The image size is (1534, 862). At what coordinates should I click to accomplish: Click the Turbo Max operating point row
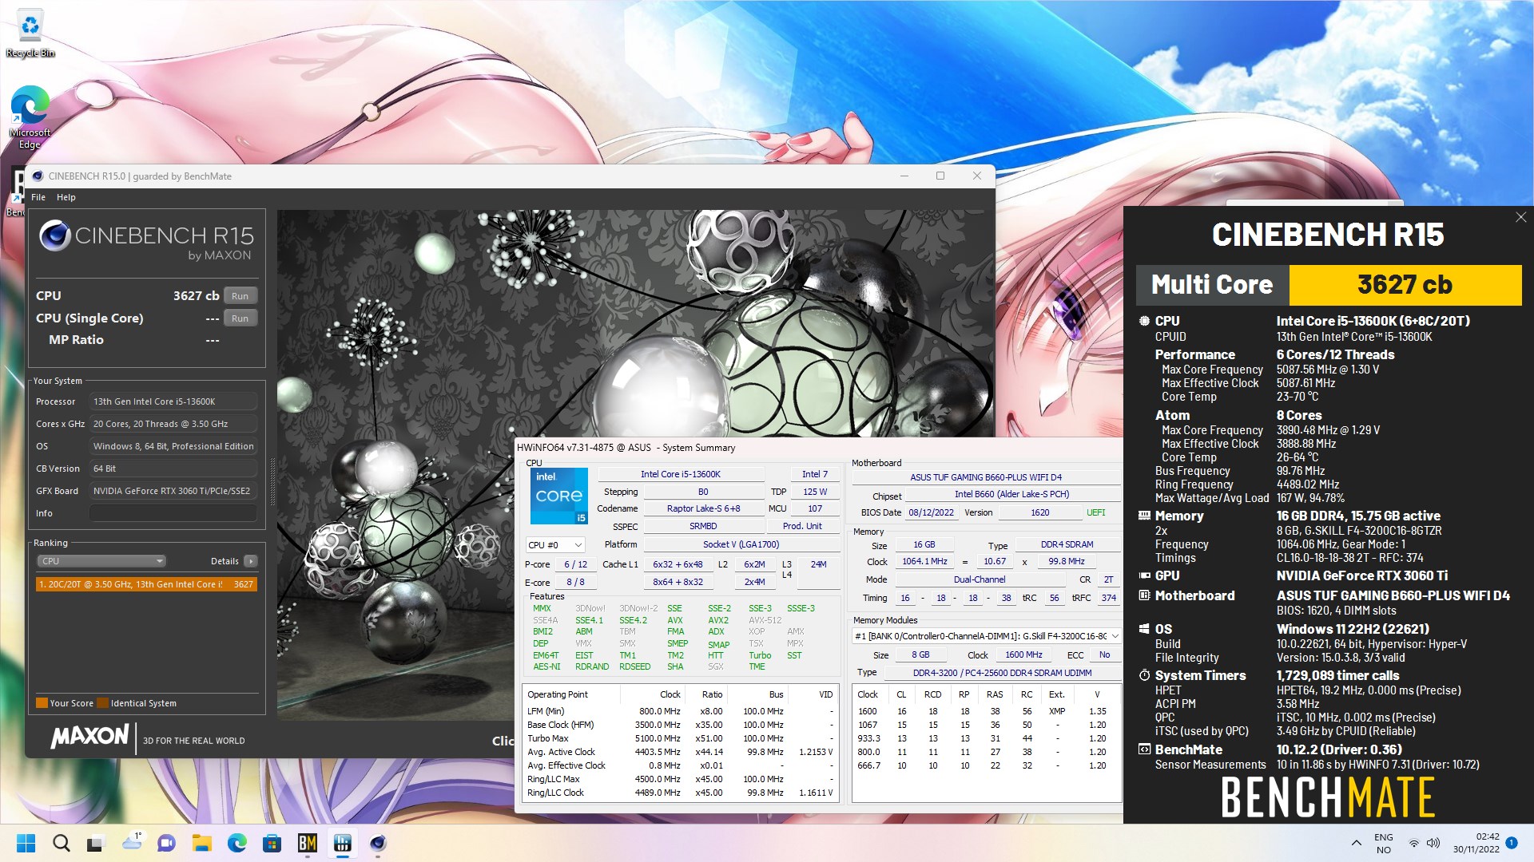681,738
